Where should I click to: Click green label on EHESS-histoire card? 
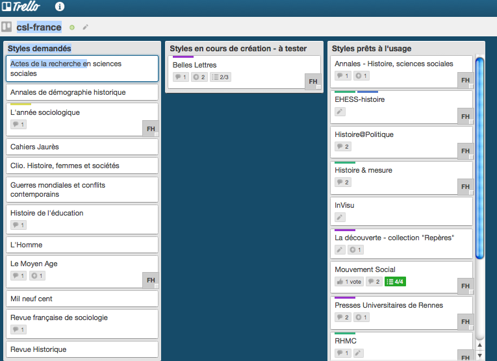point(345,92)
